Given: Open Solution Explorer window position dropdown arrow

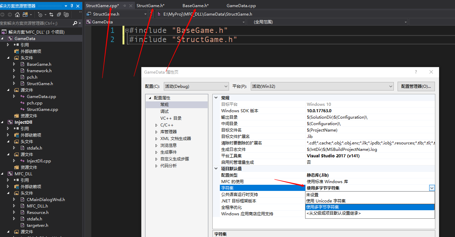Looking at the screenshot, I should pyautogui.click(x=66, y=6).
